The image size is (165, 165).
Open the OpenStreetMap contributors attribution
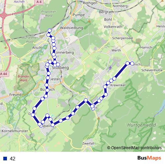click(134, 148)
